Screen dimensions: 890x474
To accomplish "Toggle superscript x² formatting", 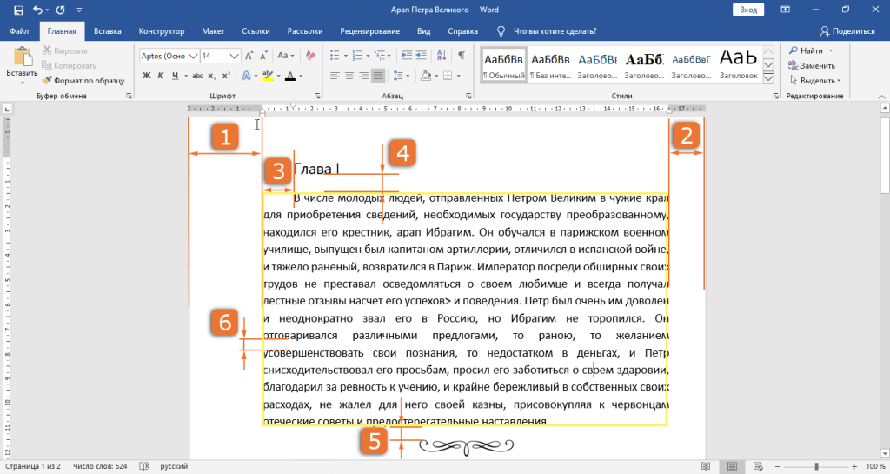I will (x=226, y=76).
